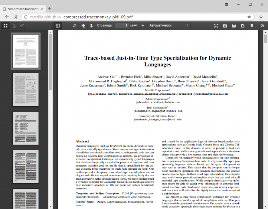268x209 pixels.
Task: Click the Страница: label
Action: tap(105, 25)
